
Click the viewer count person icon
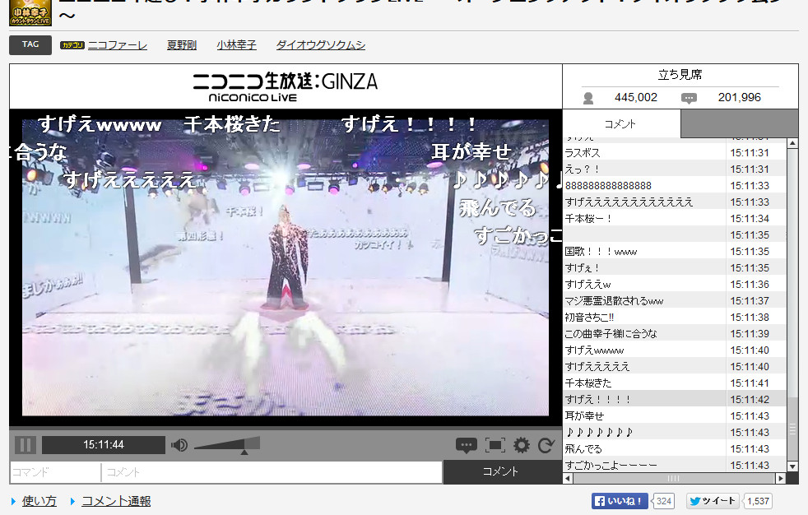click(x=588, y=98)
